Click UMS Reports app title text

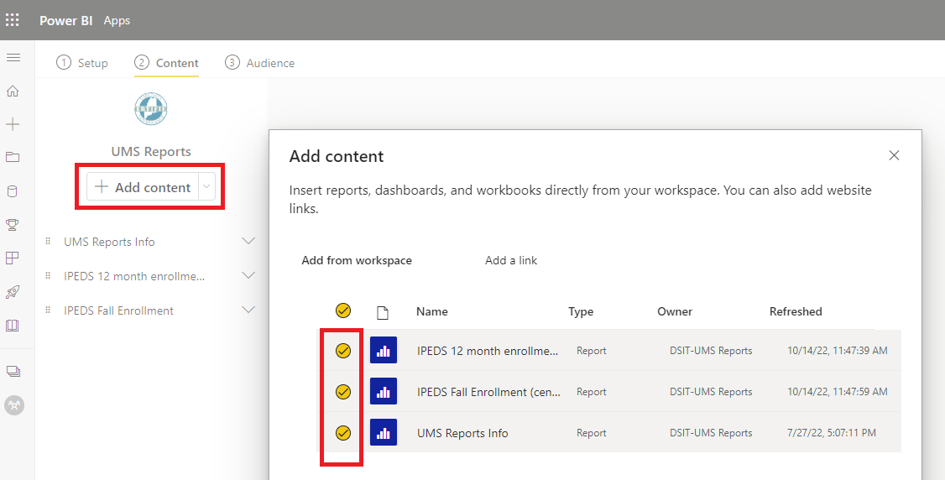click(151, 152)
